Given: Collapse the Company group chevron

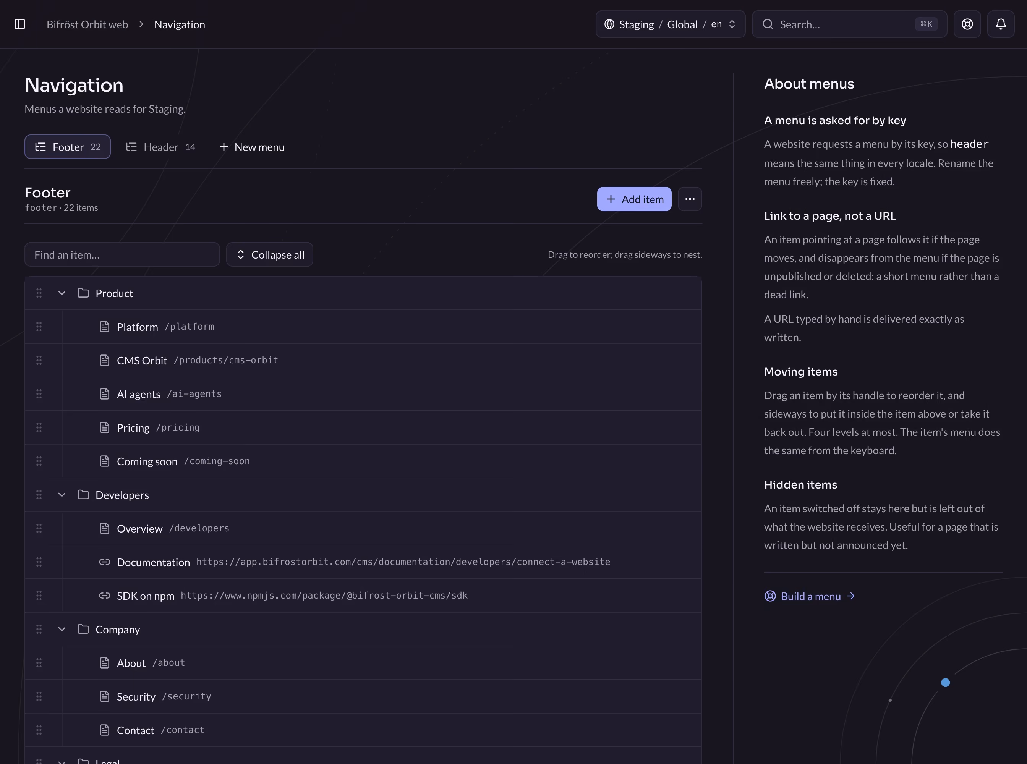Looking at the screenshot, I should tap(62, 630).
